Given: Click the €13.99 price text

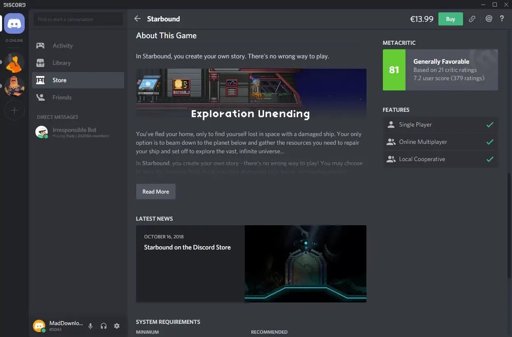Looking at the screenshot, I should [422, 19].
